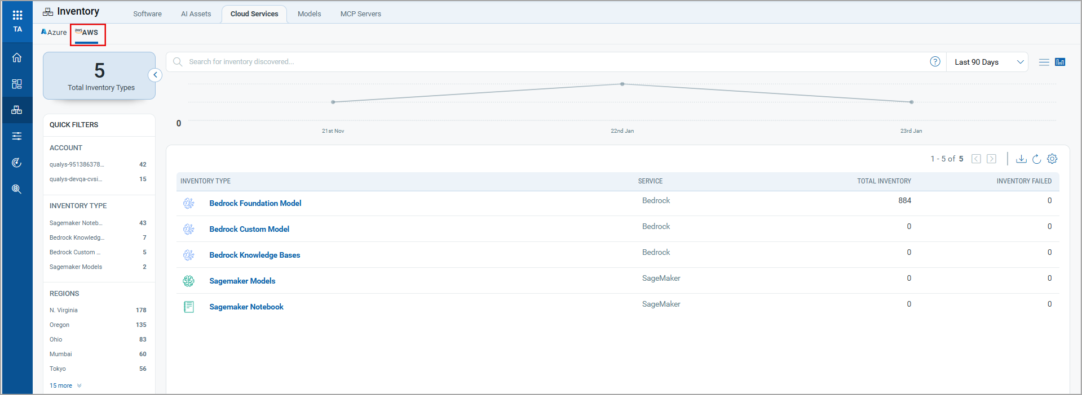Download the inventory list
The image size is (1082, 395).
(1021, 159)
